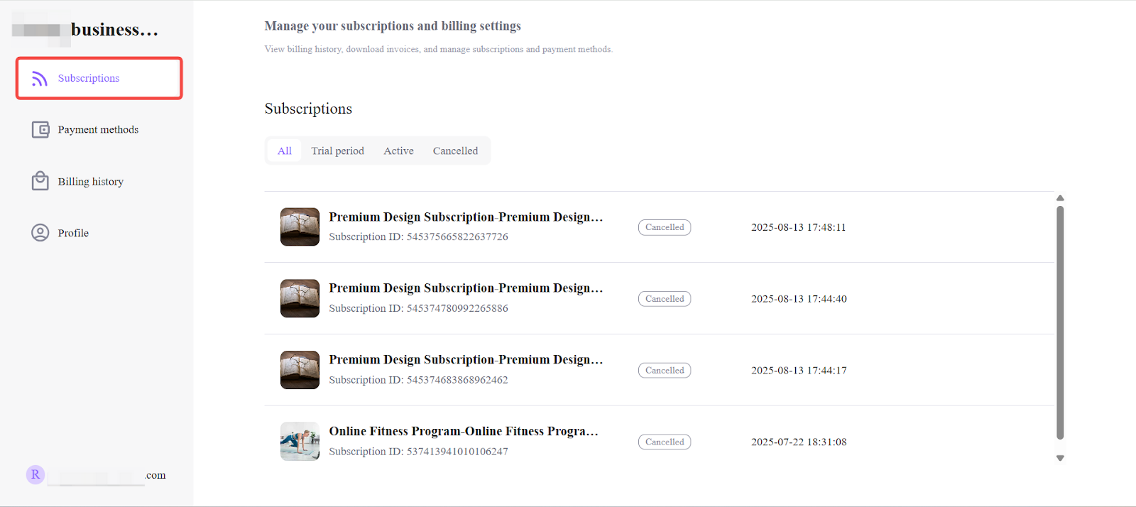Click the Subscriptions feed icon in sidebar
This screenshot has height=507, width=1136.
coord(40,78)
